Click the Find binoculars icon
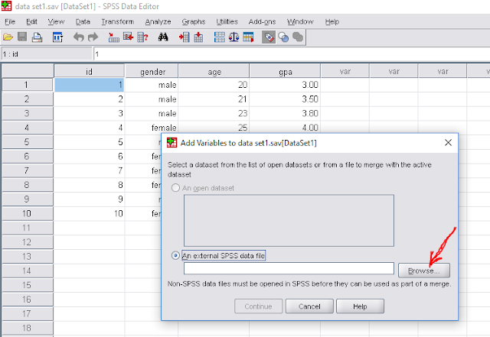 [x=163, y=37]
